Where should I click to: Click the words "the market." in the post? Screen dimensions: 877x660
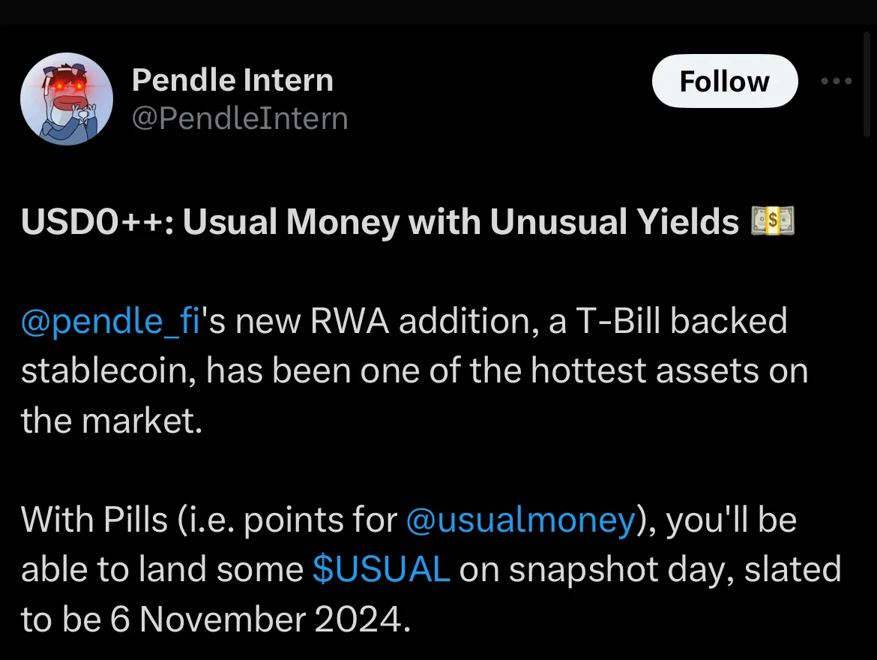[x=112, y=421]
